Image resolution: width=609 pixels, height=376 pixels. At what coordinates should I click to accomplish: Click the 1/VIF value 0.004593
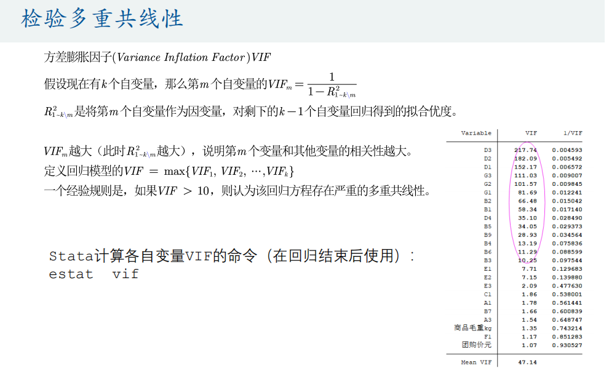pyautogui.click(x=567, y=150)
